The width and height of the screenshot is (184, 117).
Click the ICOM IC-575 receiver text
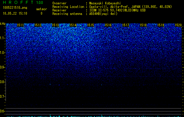117,10
